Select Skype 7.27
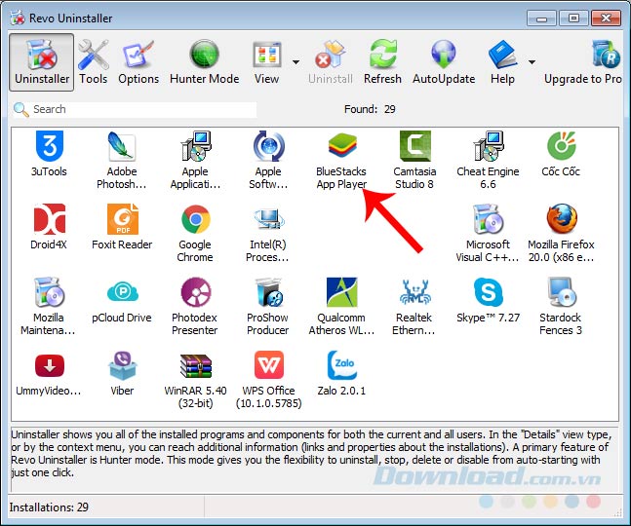This screenshot has width=631, height=526. click(488, 300)
